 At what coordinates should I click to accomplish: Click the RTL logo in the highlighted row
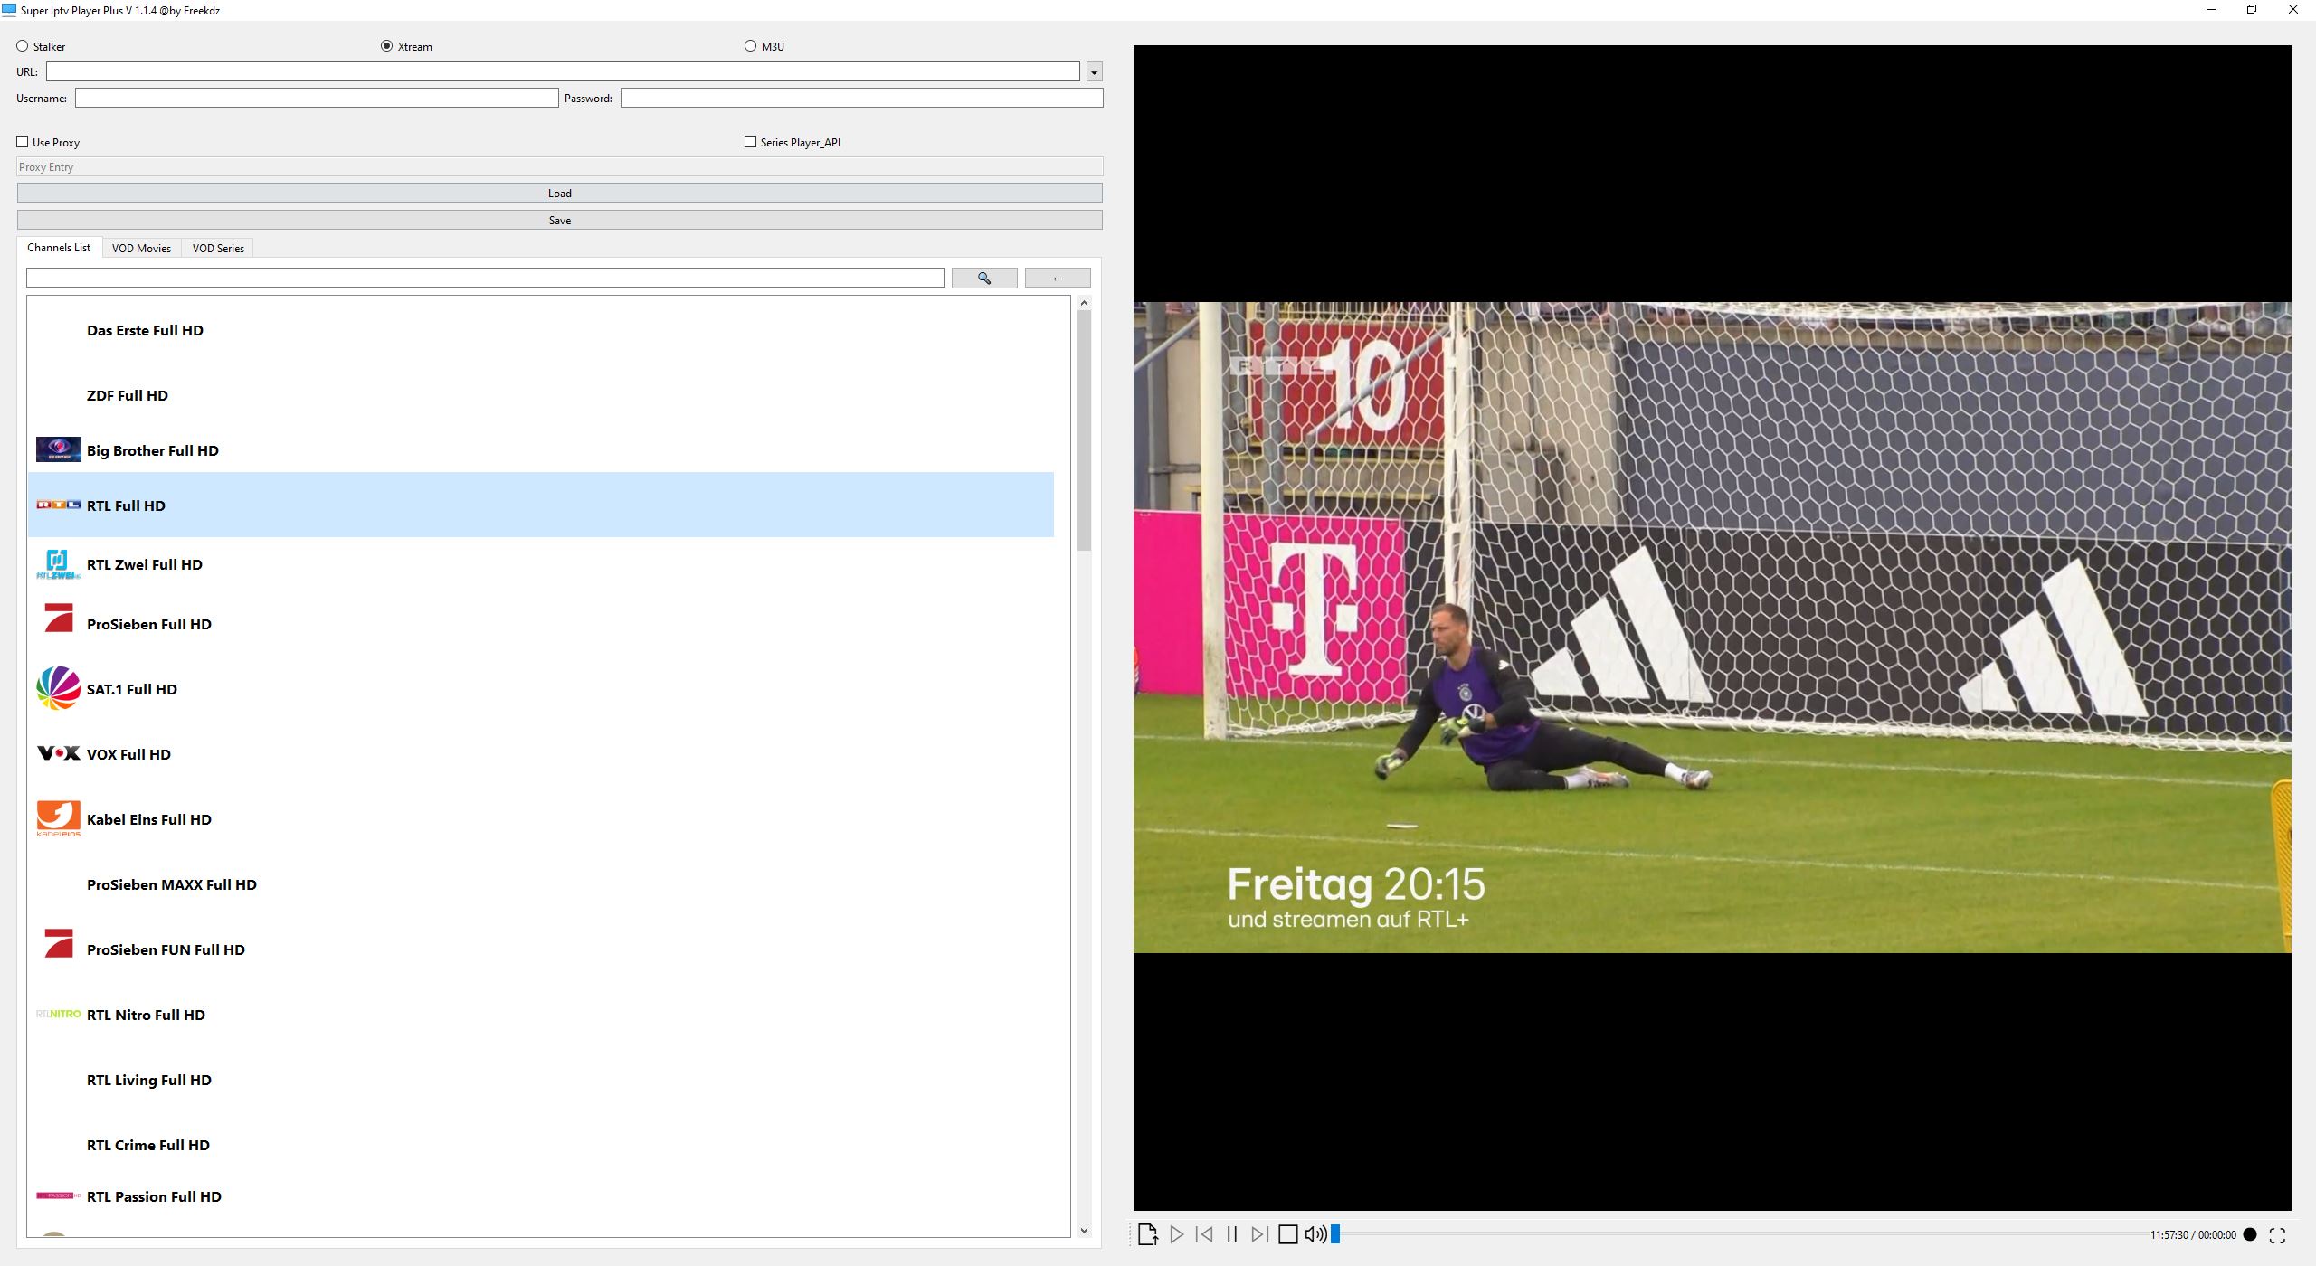tap(58, 505)
